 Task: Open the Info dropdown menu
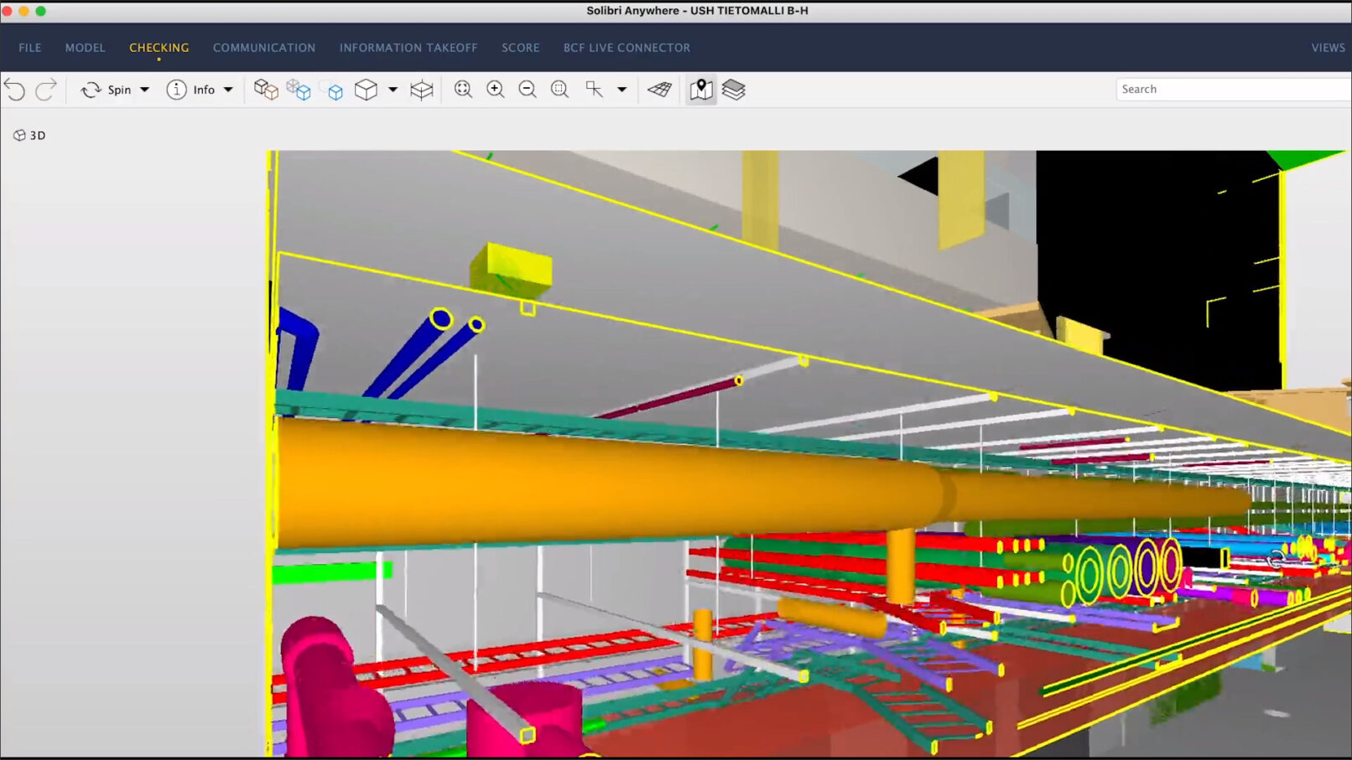click(x=229, y=89)
